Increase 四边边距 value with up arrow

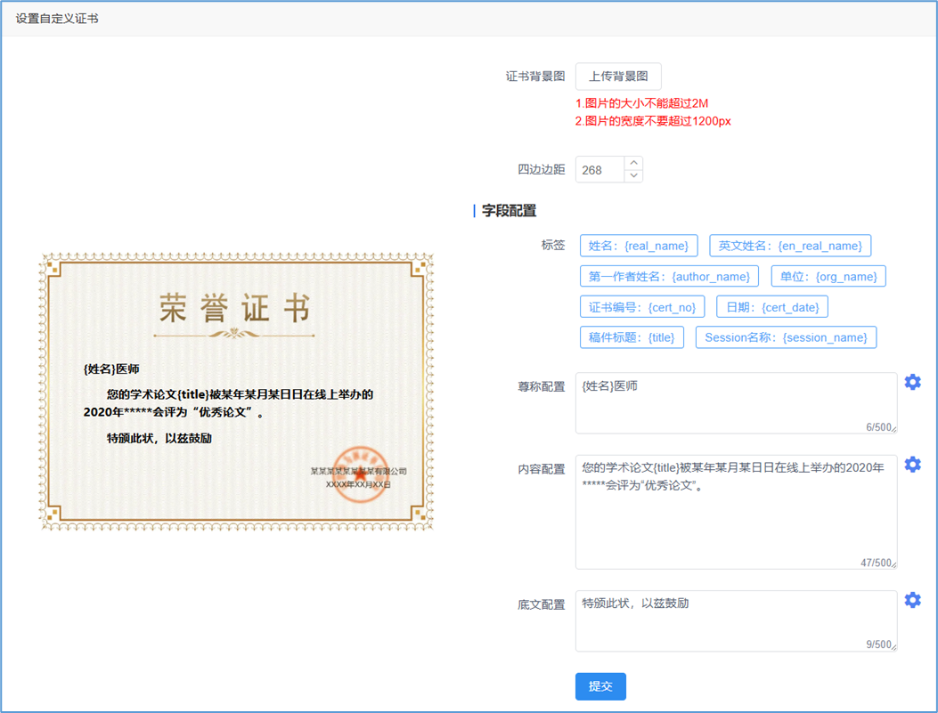(633, 163)
